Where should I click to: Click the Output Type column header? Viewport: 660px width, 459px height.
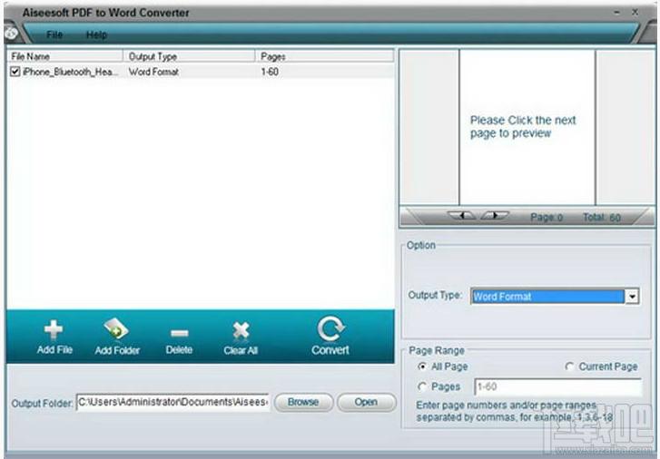tap(189, 56)
